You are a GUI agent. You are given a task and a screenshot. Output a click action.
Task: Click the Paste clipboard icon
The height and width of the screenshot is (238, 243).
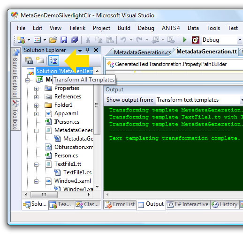point(110,40)
